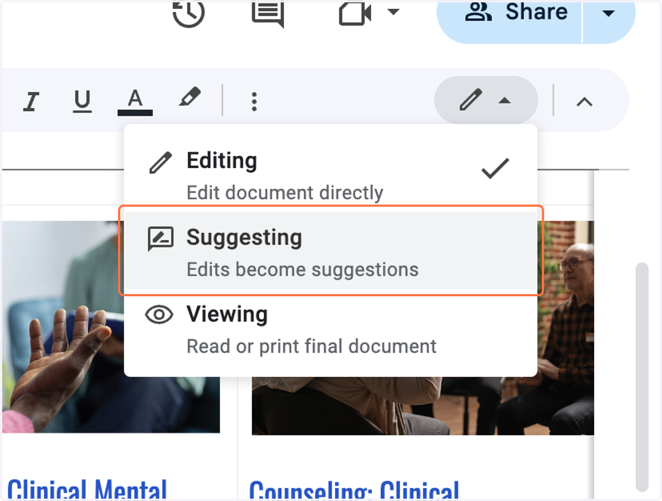The width and height of the screenshot is (662, 501).
Task: Open the comments history icon
Action: (x=268, y=13)
